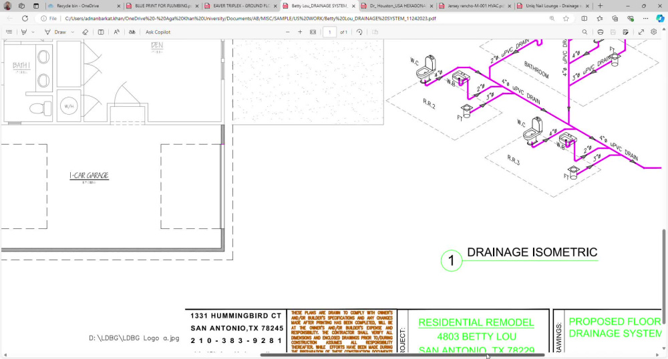Select the Erase tool
668x359 pixels.
(86, 32)
